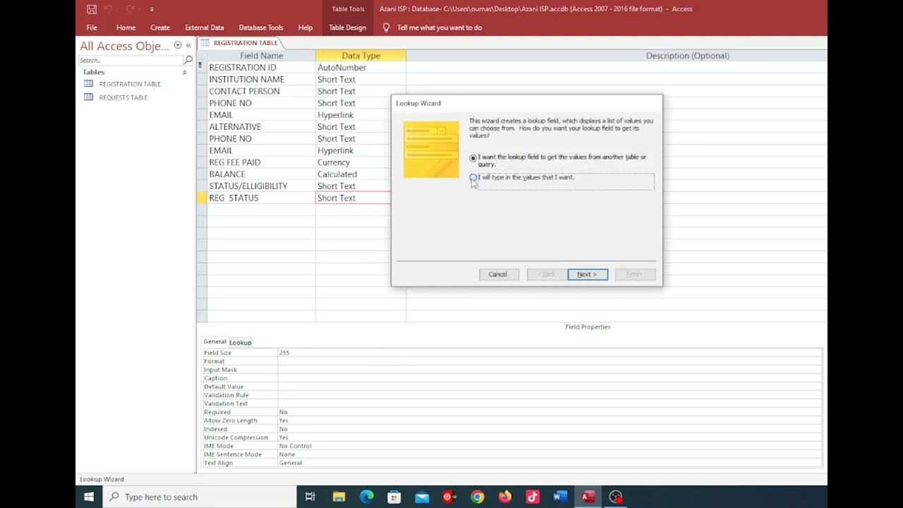
Task: Open Task View on the taskbar
Action: point(310,497)
